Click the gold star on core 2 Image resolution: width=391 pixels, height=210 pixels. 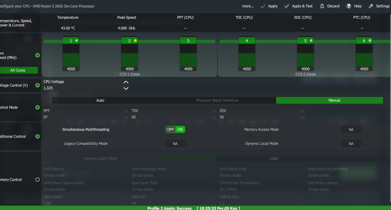[x=135, y=40]
